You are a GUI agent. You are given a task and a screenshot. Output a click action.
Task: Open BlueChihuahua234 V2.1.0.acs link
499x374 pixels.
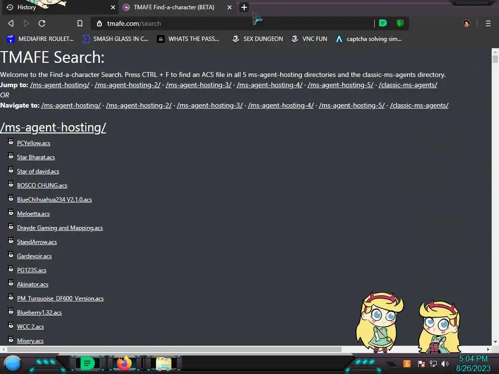(54, 200)
